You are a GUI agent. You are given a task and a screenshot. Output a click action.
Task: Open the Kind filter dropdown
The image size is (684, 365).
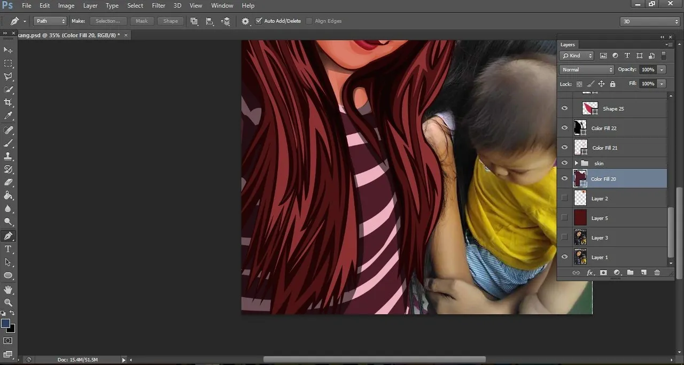577,56
